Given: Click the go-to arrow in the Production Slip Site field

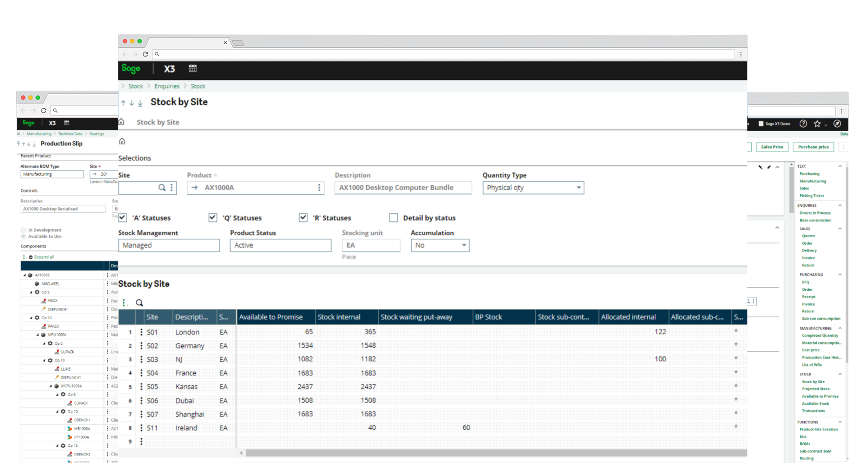Looking at the screenshot, I should tap(95, 174).
